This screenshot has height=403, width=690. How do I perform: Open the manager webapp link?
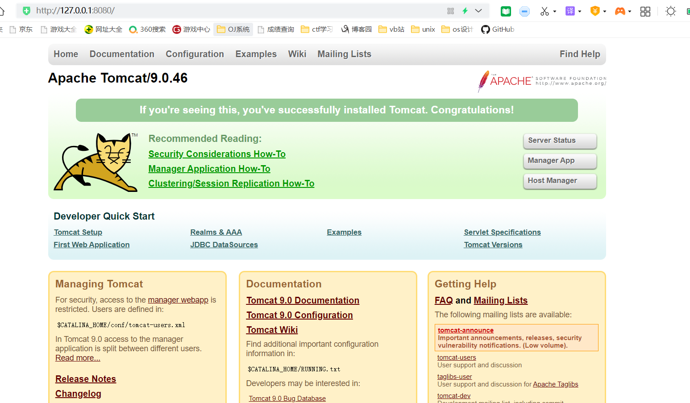(x=178, y=300)
